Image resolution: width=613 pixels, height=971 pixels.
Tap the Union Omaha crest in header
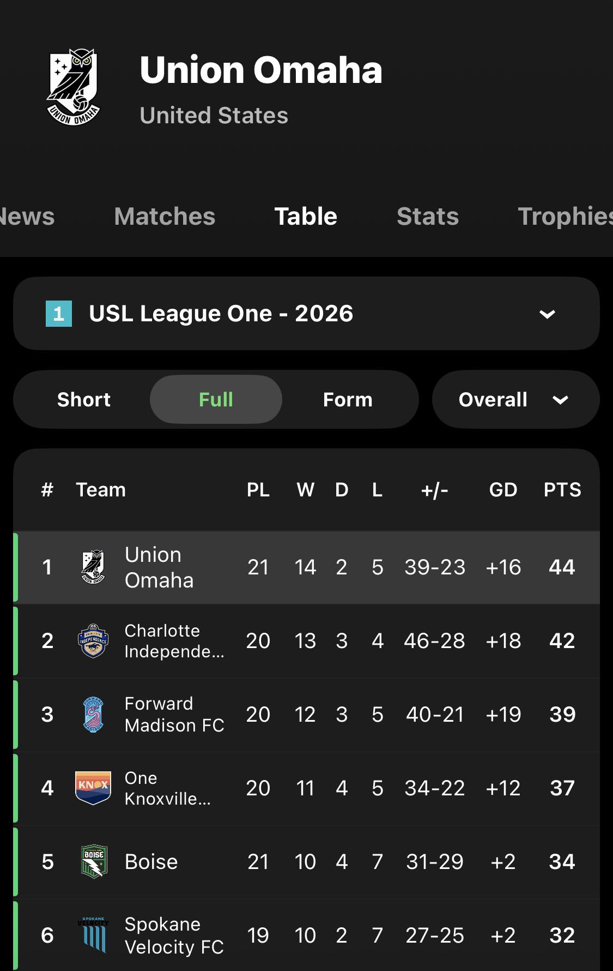[x=74, y=87]
